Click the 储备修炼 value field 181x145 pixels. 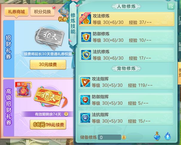click(x=109, y=137)
